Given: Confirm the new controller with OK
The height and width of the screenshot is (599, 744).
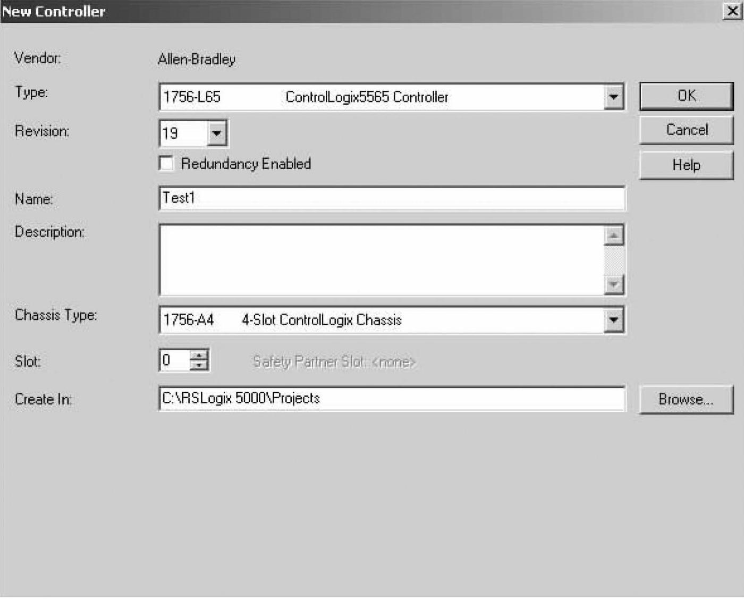Looking at the screenshot, I should [686, 96].
